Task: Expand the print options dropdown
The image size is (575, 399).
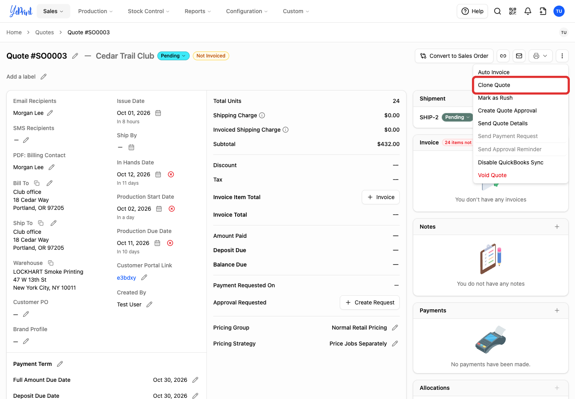Action: (x=541, y=56)
